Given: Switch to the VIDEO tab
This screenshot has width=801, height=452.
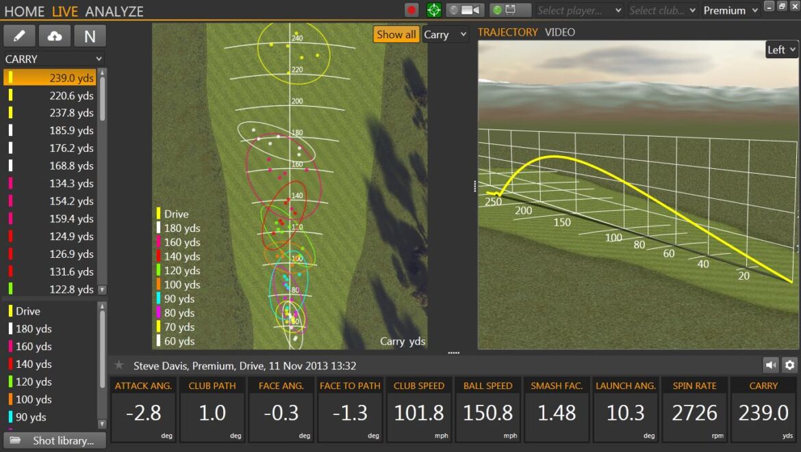Looking at the screenshot, I should (559, 32).
